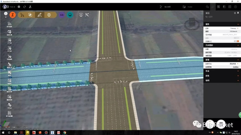
Task: Toggle the orange lane marking switch
Action: click(237, 41)
